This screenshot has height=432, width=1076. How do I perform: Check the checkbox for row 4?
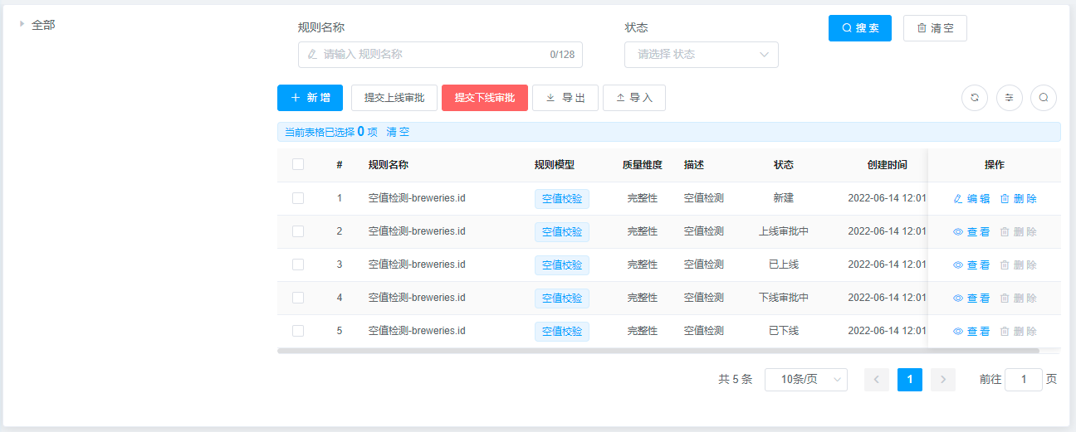tap(298, 298)
